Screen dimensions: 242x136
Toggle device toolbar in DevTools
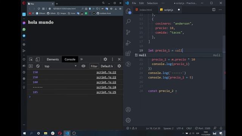(x=37, y=59)
